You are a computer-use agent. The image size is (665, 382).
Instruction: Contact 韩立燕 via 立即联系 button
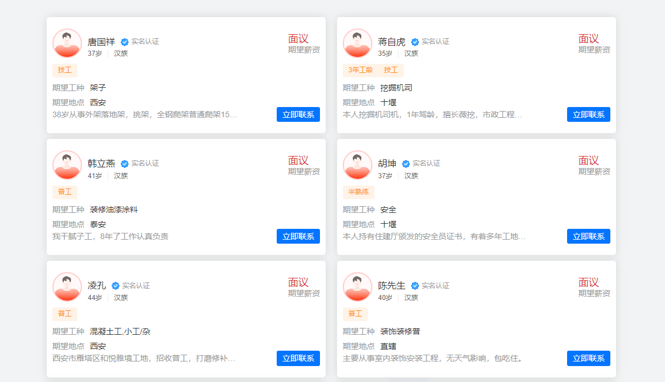pyautogui.click(x=298, y=236)
